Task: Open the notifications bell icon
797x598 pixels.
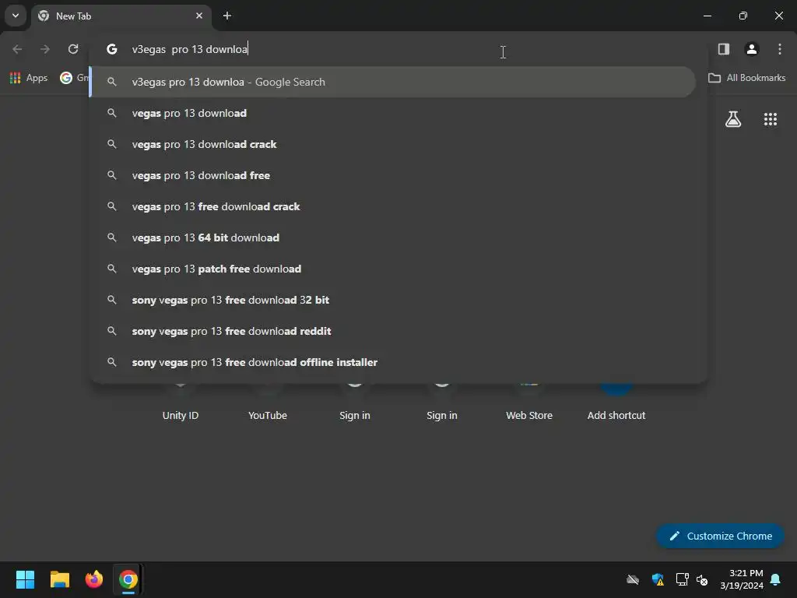Action: click(x=776, y=579)
